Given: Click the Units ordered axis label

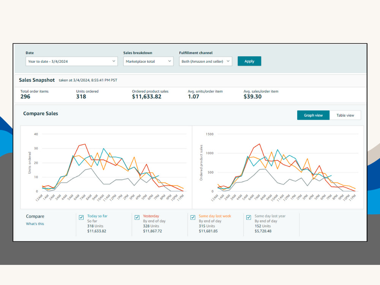Looking at the screenshot, I should [x=30, y=163].
